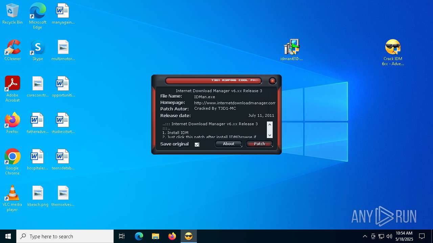
Task: Select the Crack IDM 6xx desktop icon
Action: pos(393,53)
